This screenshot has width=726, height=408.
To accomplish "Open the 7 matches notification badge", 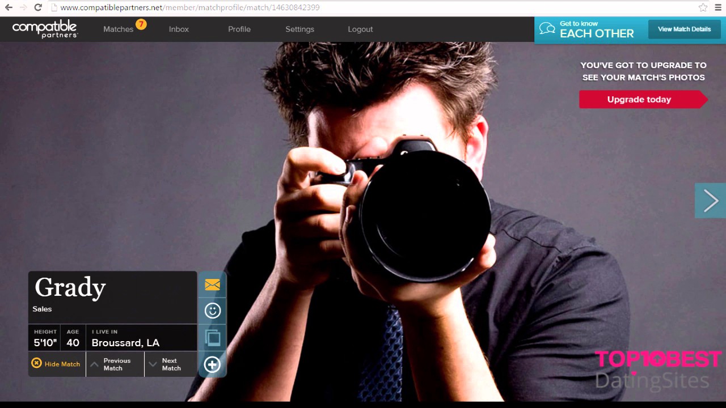I will (x=141, y=24).
